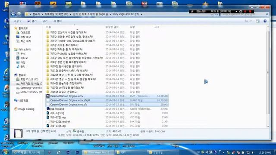Screen dimensions: 276x155
Task: Select the 제14강 folder icon
Action: (x=48, y=83)
